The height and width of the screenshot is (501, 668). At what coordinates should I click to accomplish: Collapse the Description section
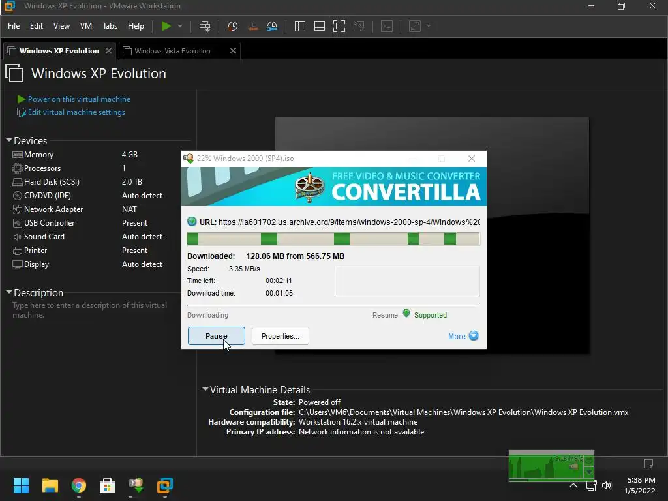pyautogui.click(x=9, y=292)
